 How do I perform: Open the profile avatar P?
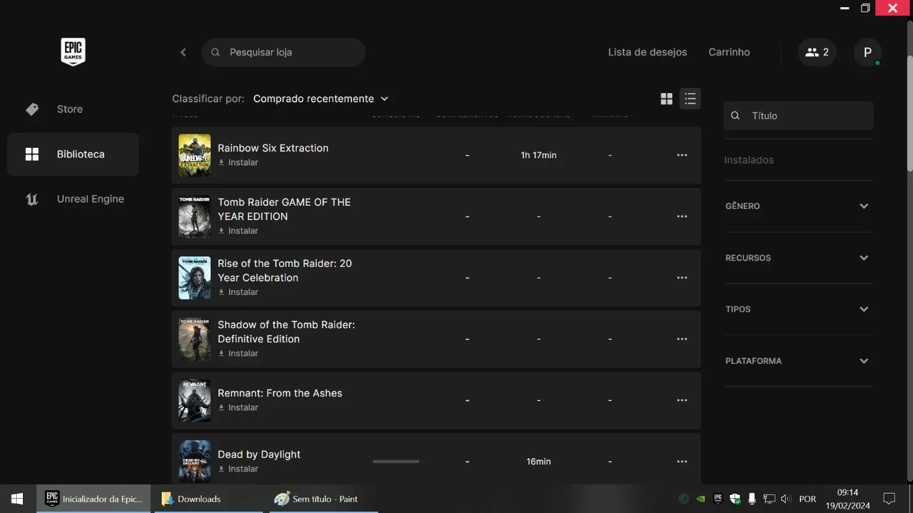pyautogui.click(x=867, y=52)
